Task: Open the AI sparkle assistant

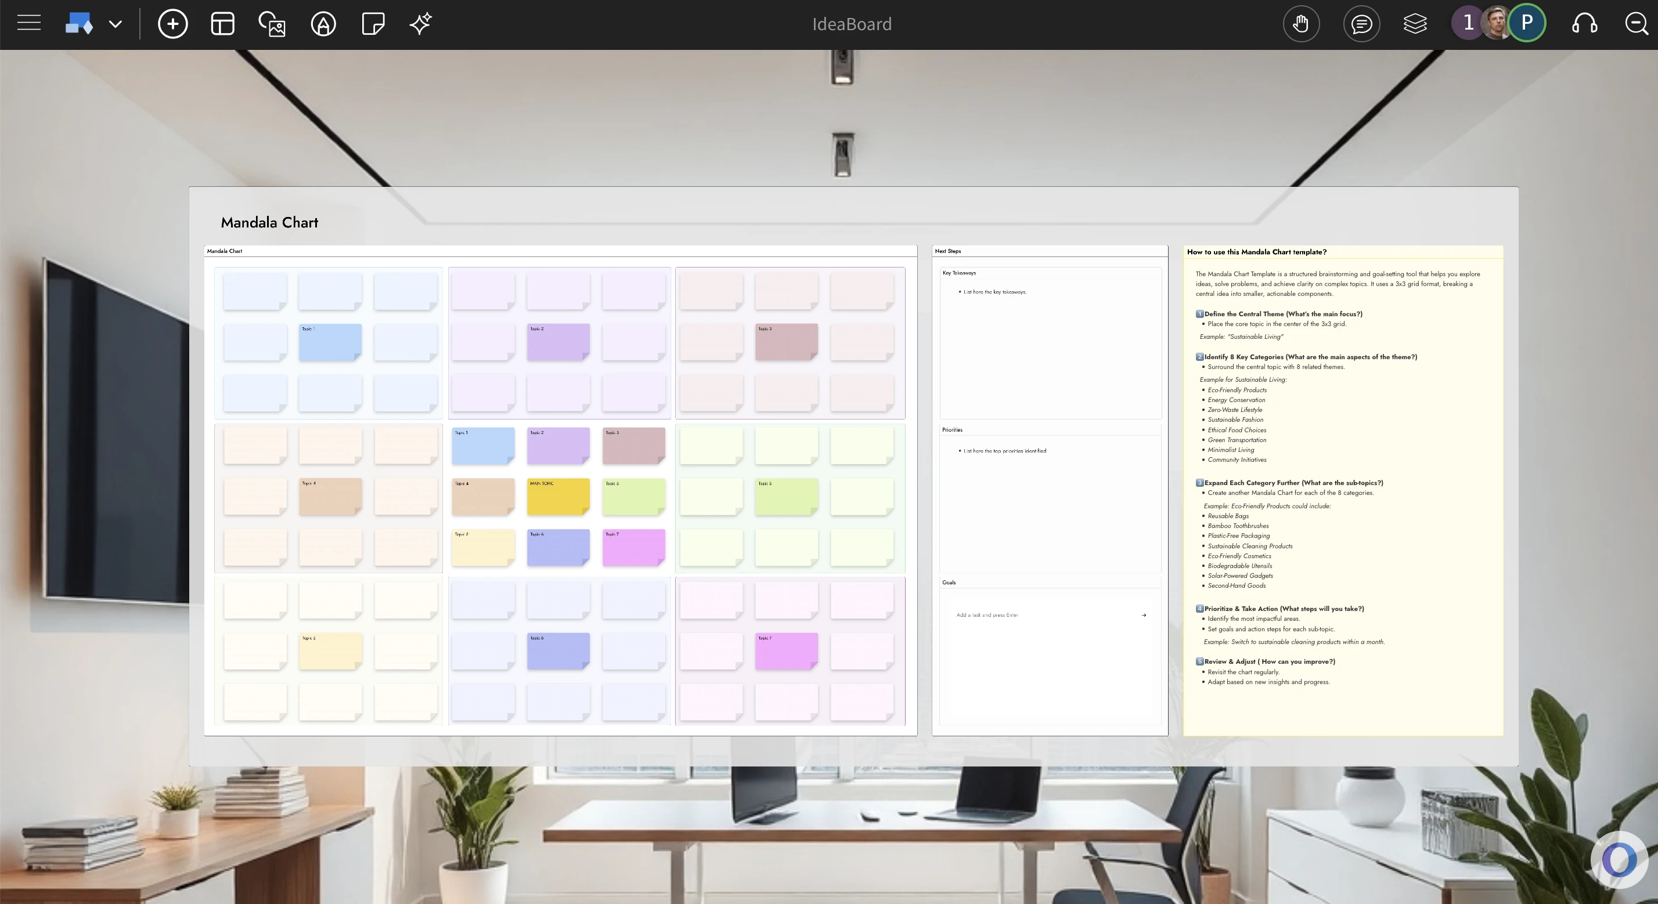Action: (x=421, y=24)
